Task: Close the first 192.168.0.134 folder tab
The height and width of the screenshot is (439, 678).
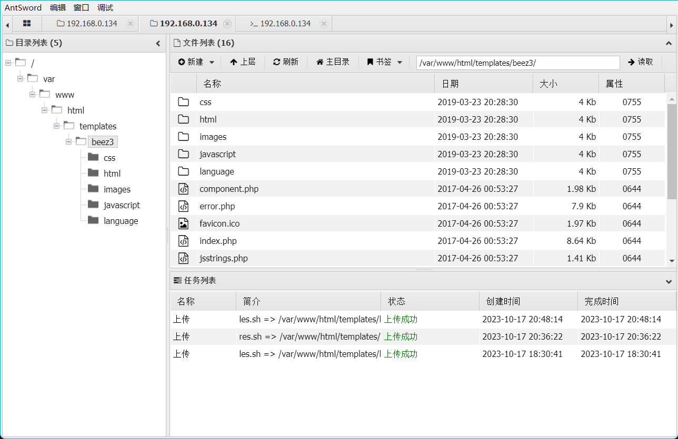Action: pos(131,24)
